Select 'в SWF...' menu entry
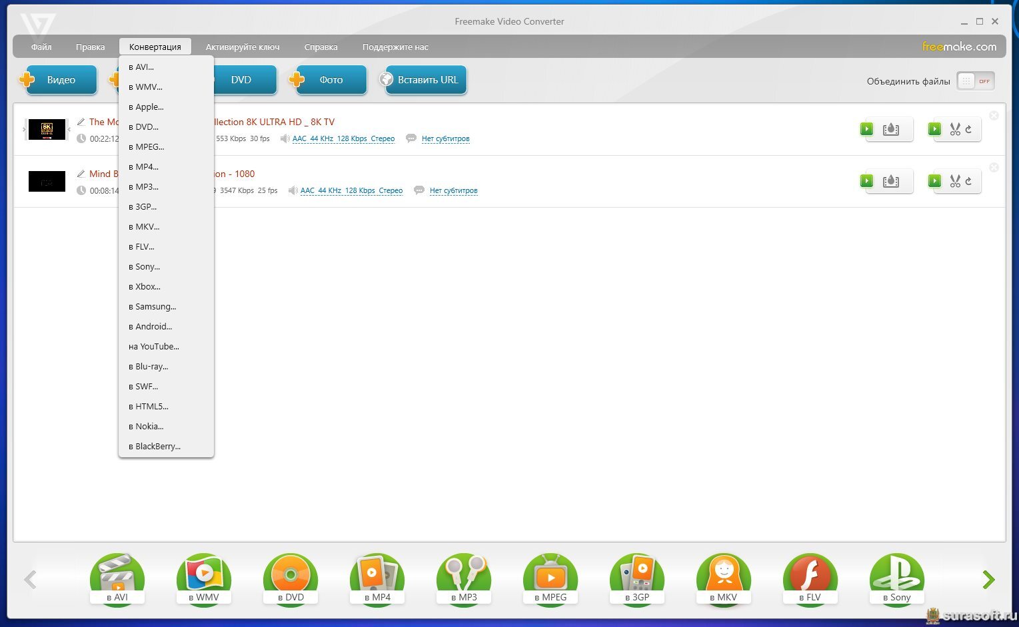This screenshot has height=627, width=1019. [x=166, y=386]
